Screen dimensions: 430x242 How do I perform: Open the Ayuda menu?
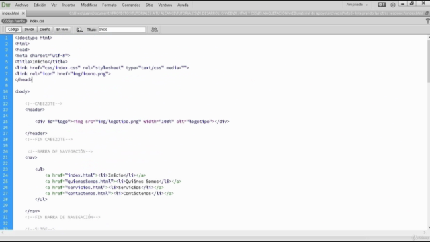click(183, 5)
